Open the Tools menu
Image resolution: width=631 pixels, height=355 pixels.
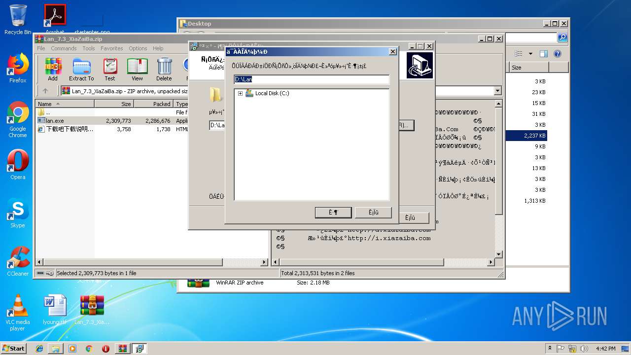[x=89, y=48]
